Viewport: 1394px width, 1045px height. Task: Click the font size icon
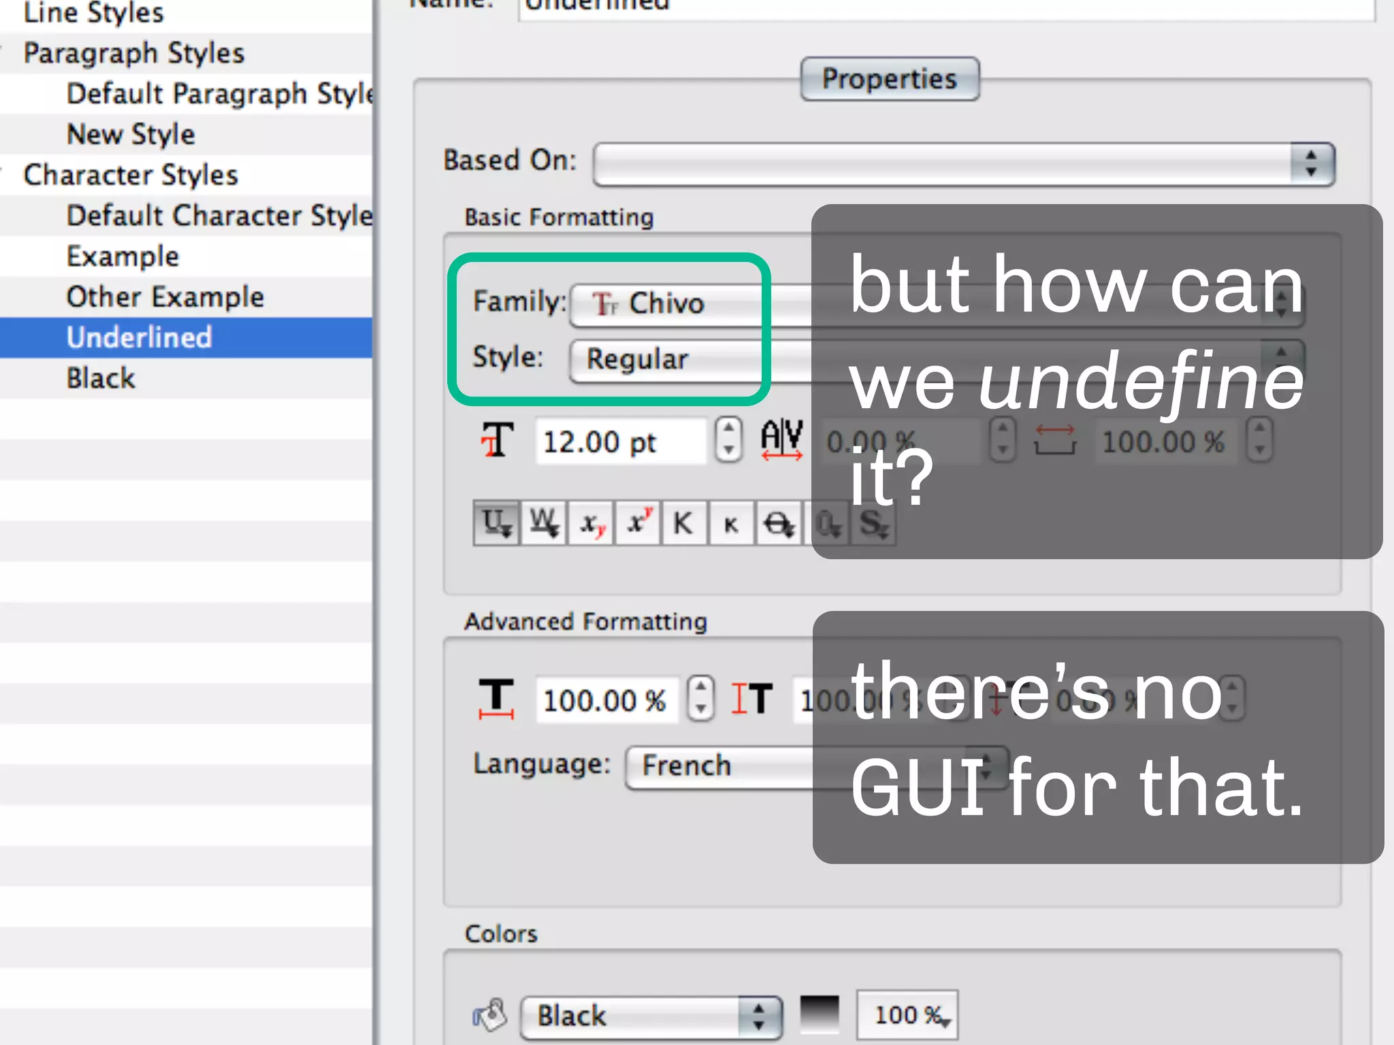pyautogui.click(x=498, y=440)
